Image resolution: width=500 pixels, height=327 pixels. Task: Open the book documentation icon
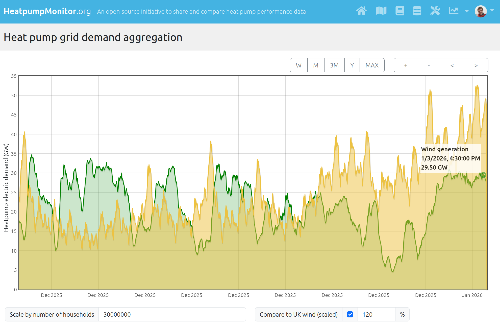(x=399, y=11)
